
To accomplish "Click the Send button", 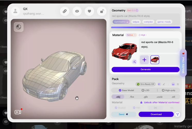I will tap(123, 114).
